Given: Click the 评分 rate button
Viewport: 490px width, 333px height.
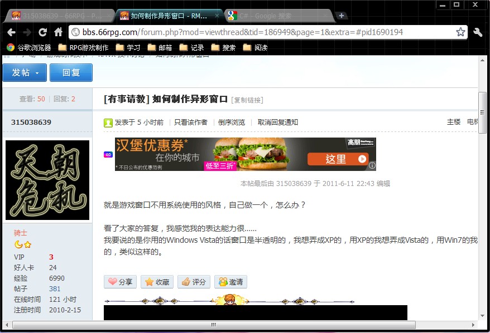Looking at the screenshot, I should 194,282.
